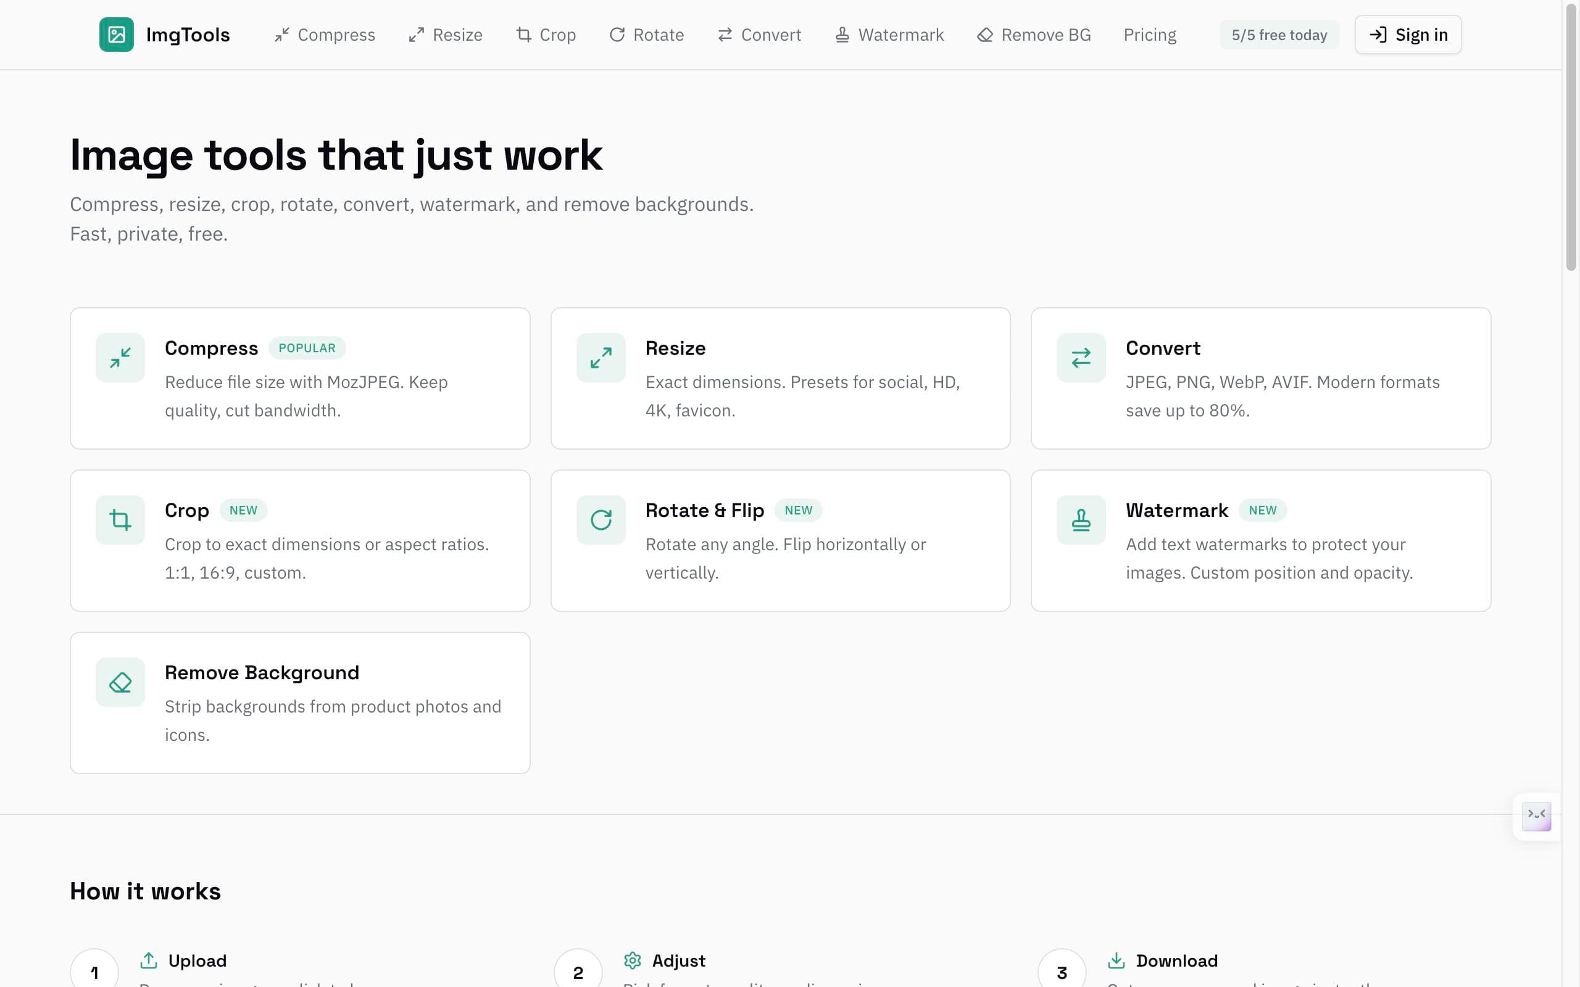
Task: Go to the Pricing page
Action: (x=1150, y=35)
